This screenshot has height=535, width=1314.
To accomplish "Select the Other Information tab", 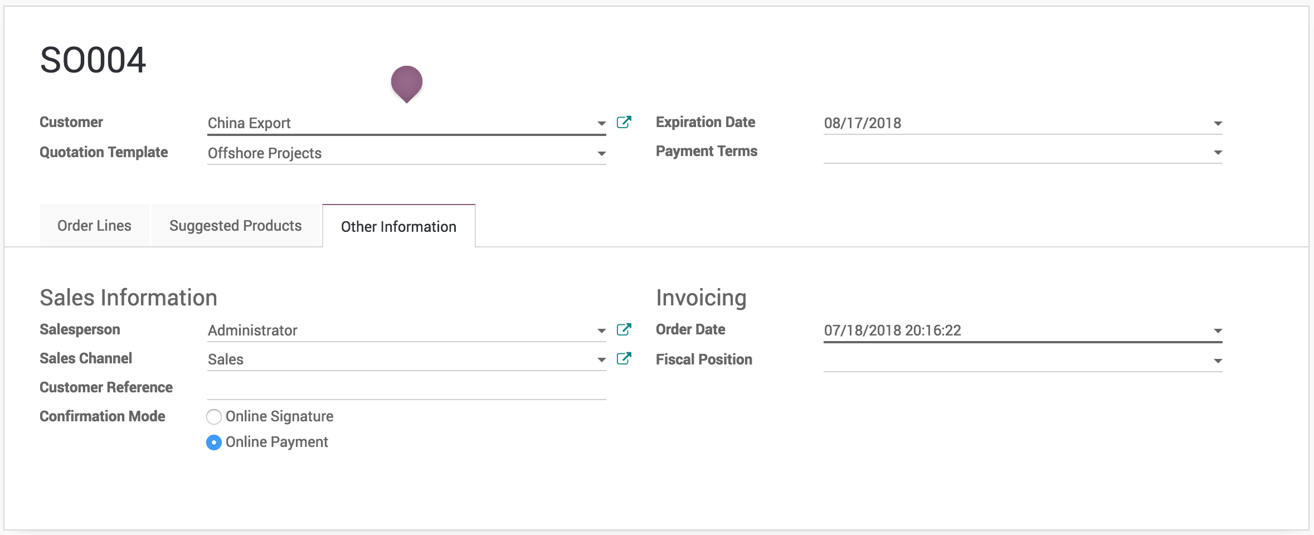I will pos(398,227).
